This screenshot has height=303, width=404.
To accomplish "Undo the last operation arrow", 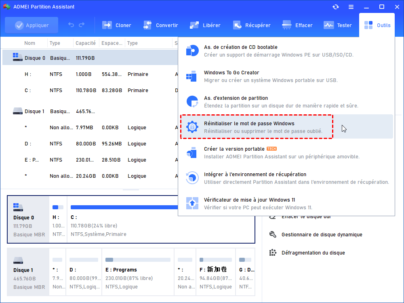I will tap(71, 25).
